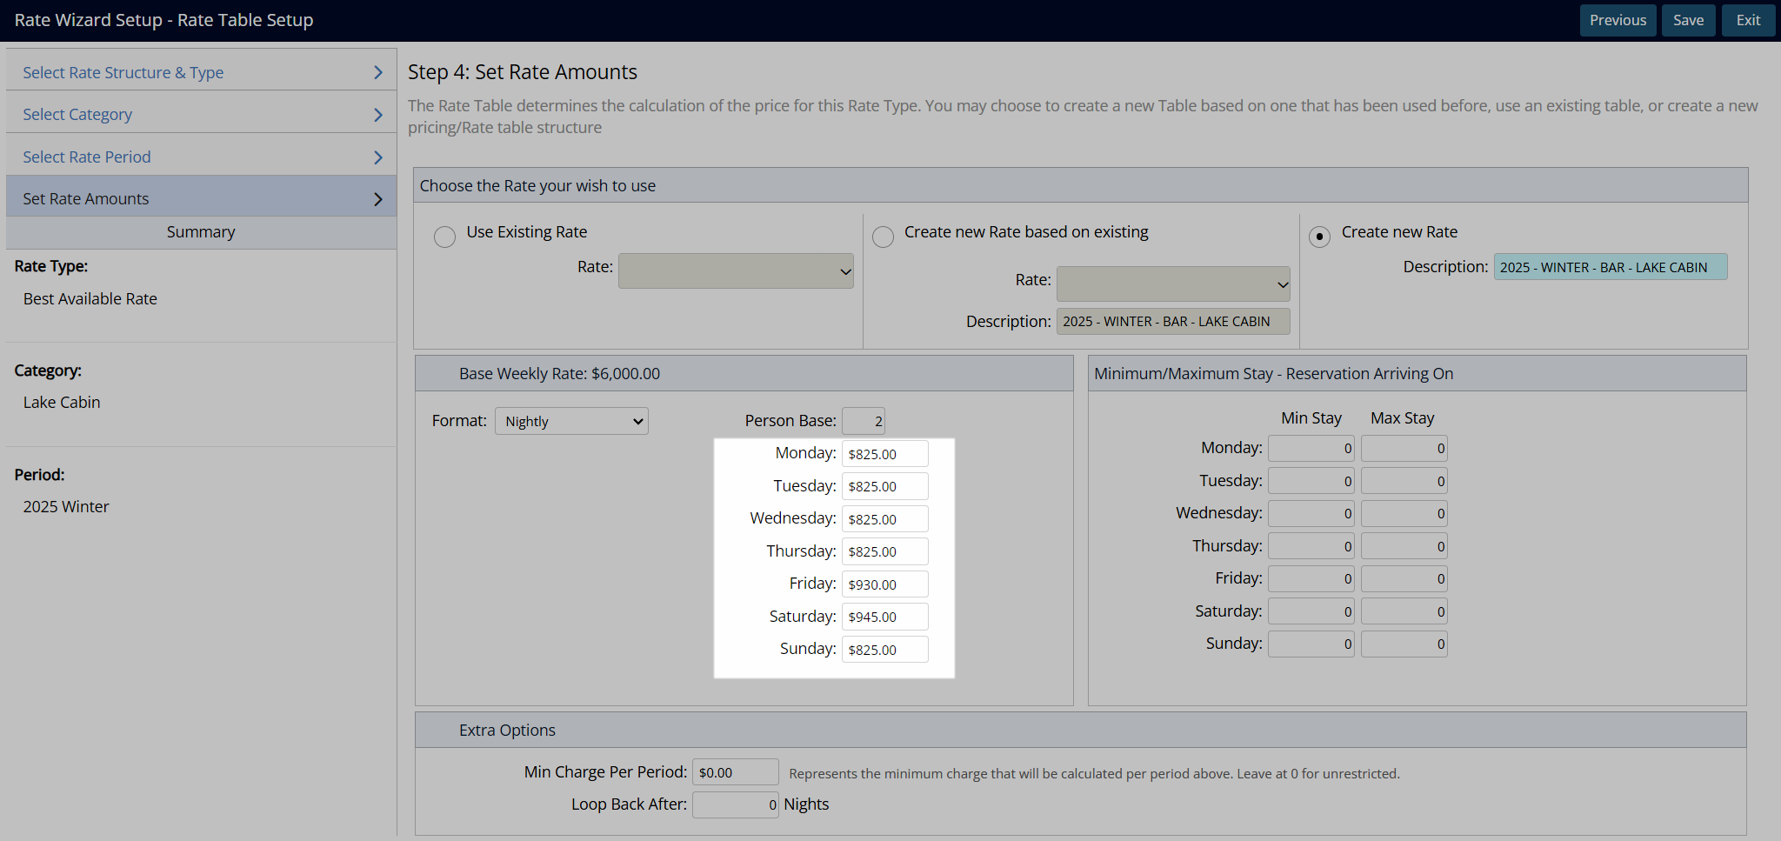
Task: Edit Description field under Create new Rate
Action: [1611, 267]
